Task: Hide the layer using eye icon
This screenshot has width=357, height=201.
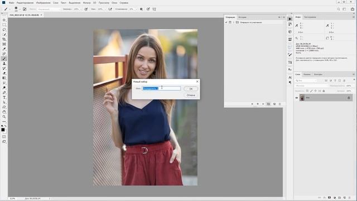Action: [x=297, y=98]
